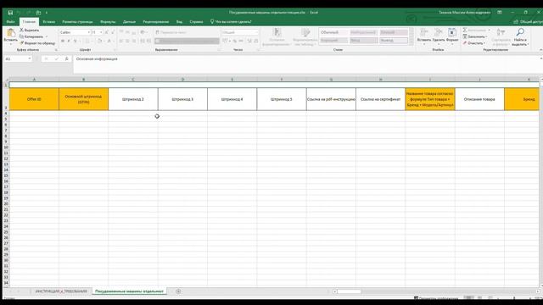Open the Файл tab
This screenshot has height=305, width=543.
pyautogui.click(x=10, y=21)
